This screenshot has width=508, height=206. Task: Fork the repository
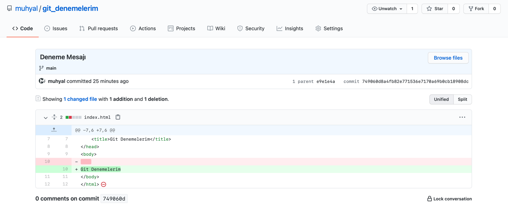point(476,9)
